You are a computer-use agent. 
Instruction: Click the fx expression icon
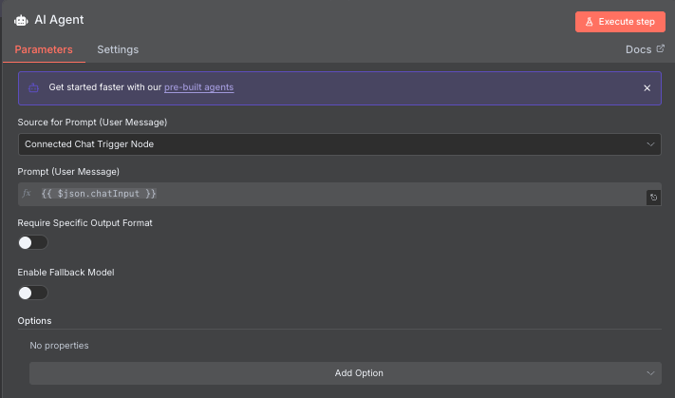pos(27,194)
